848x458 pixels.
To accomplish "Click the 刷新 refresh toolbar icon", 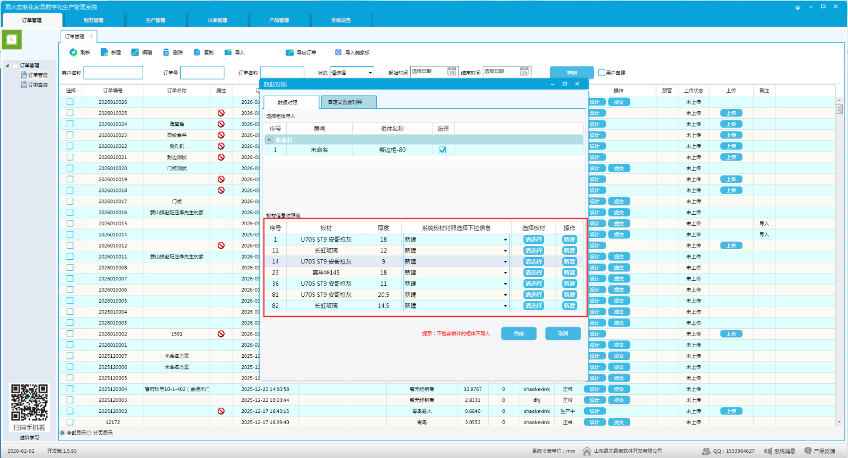I will tap(74, 52).
